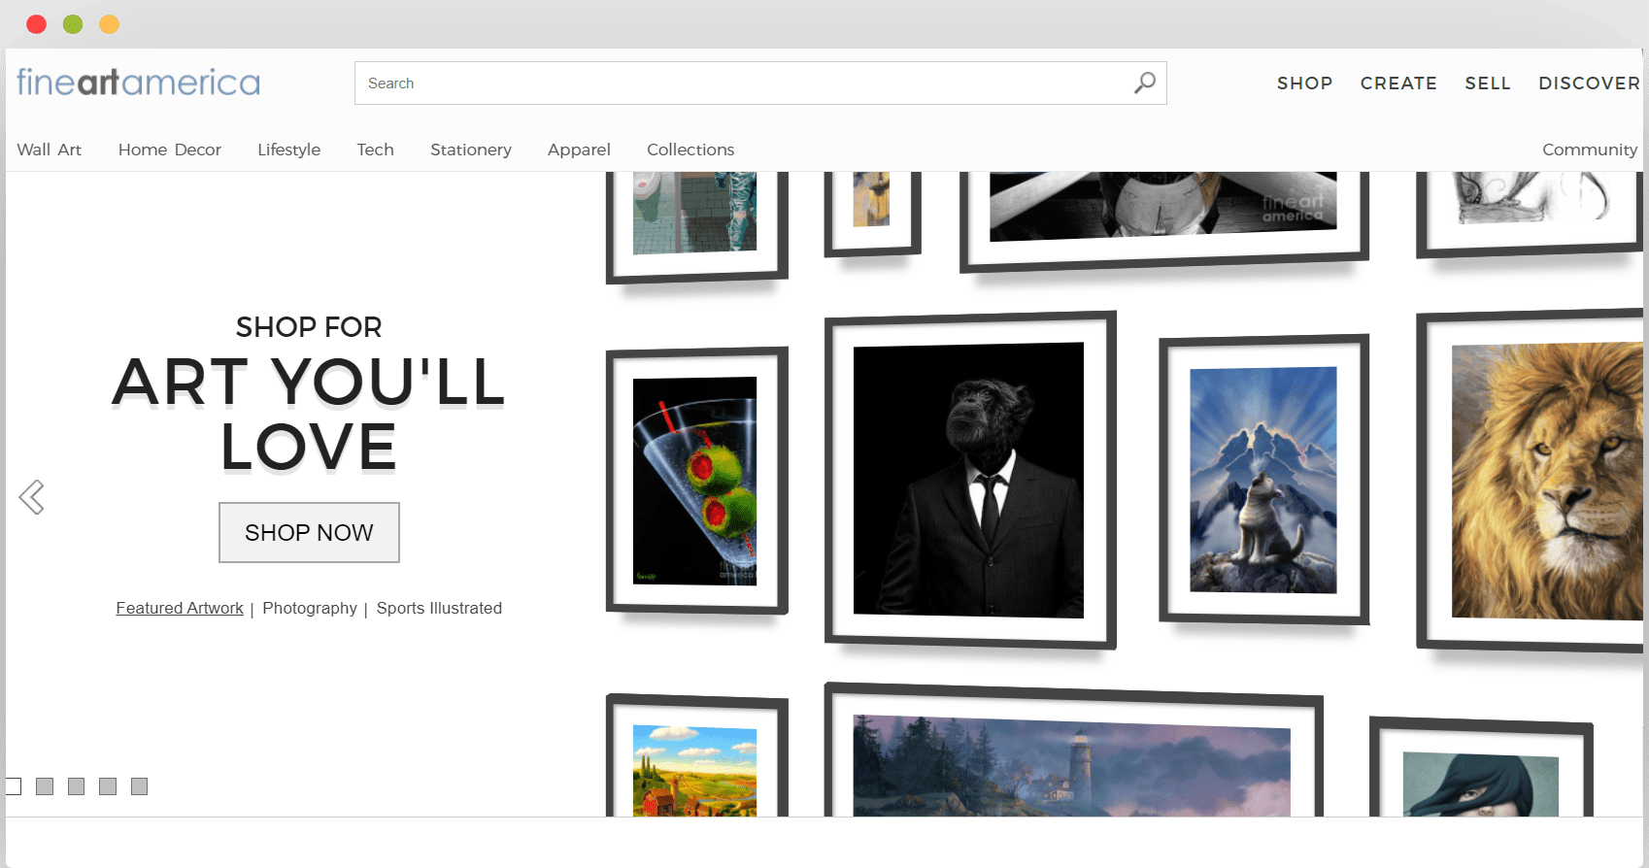
Task: Go to previous slide with left chevron
Action: point(31,497)
